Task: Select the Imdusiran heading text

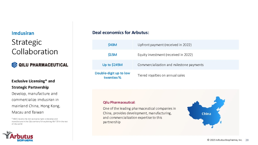Action: point(23,33)
